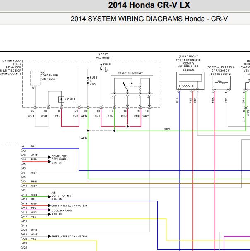Select 'COMPUTER DATA LINES SYSTEM' reference text
Image resolution: width=250 pixels, height=251 pixels.
click(x=59, y=160)
